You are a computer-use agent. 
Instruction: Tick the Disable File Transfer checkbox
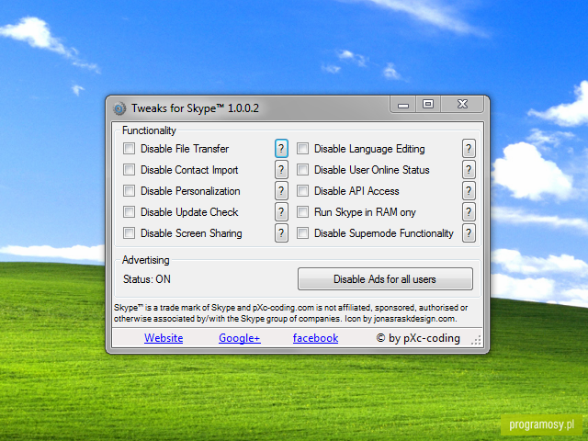click(x=129, y=149)
